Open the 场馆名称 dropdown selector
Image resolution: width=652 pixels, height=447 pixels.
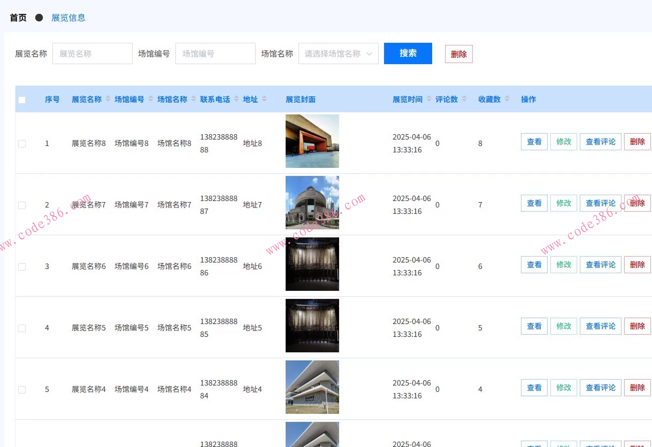(338, 53)
